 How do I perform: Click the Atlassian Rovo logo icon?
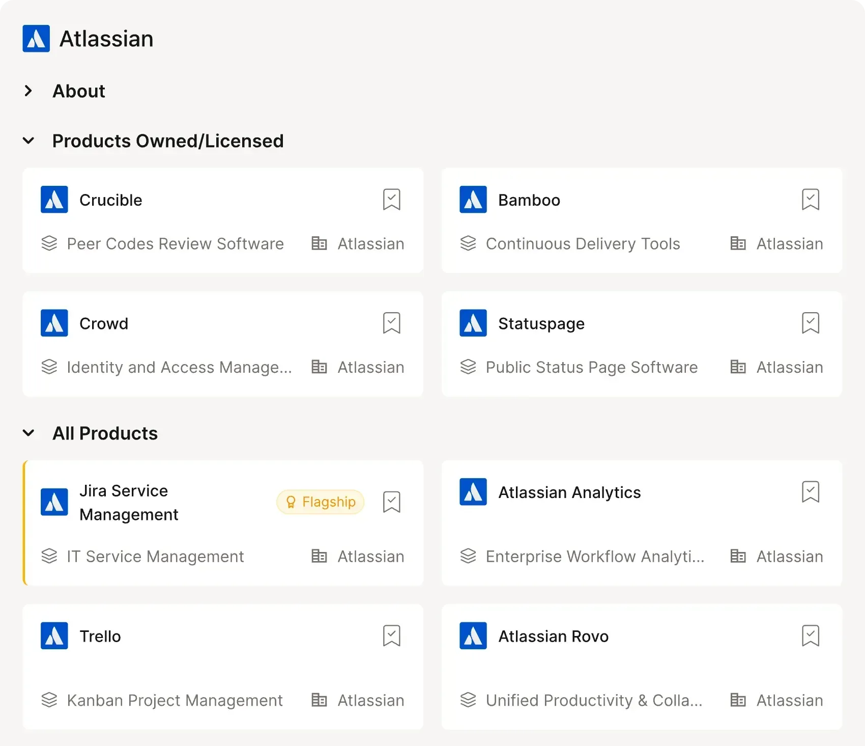pyautogui.click(x=473, y=636)
